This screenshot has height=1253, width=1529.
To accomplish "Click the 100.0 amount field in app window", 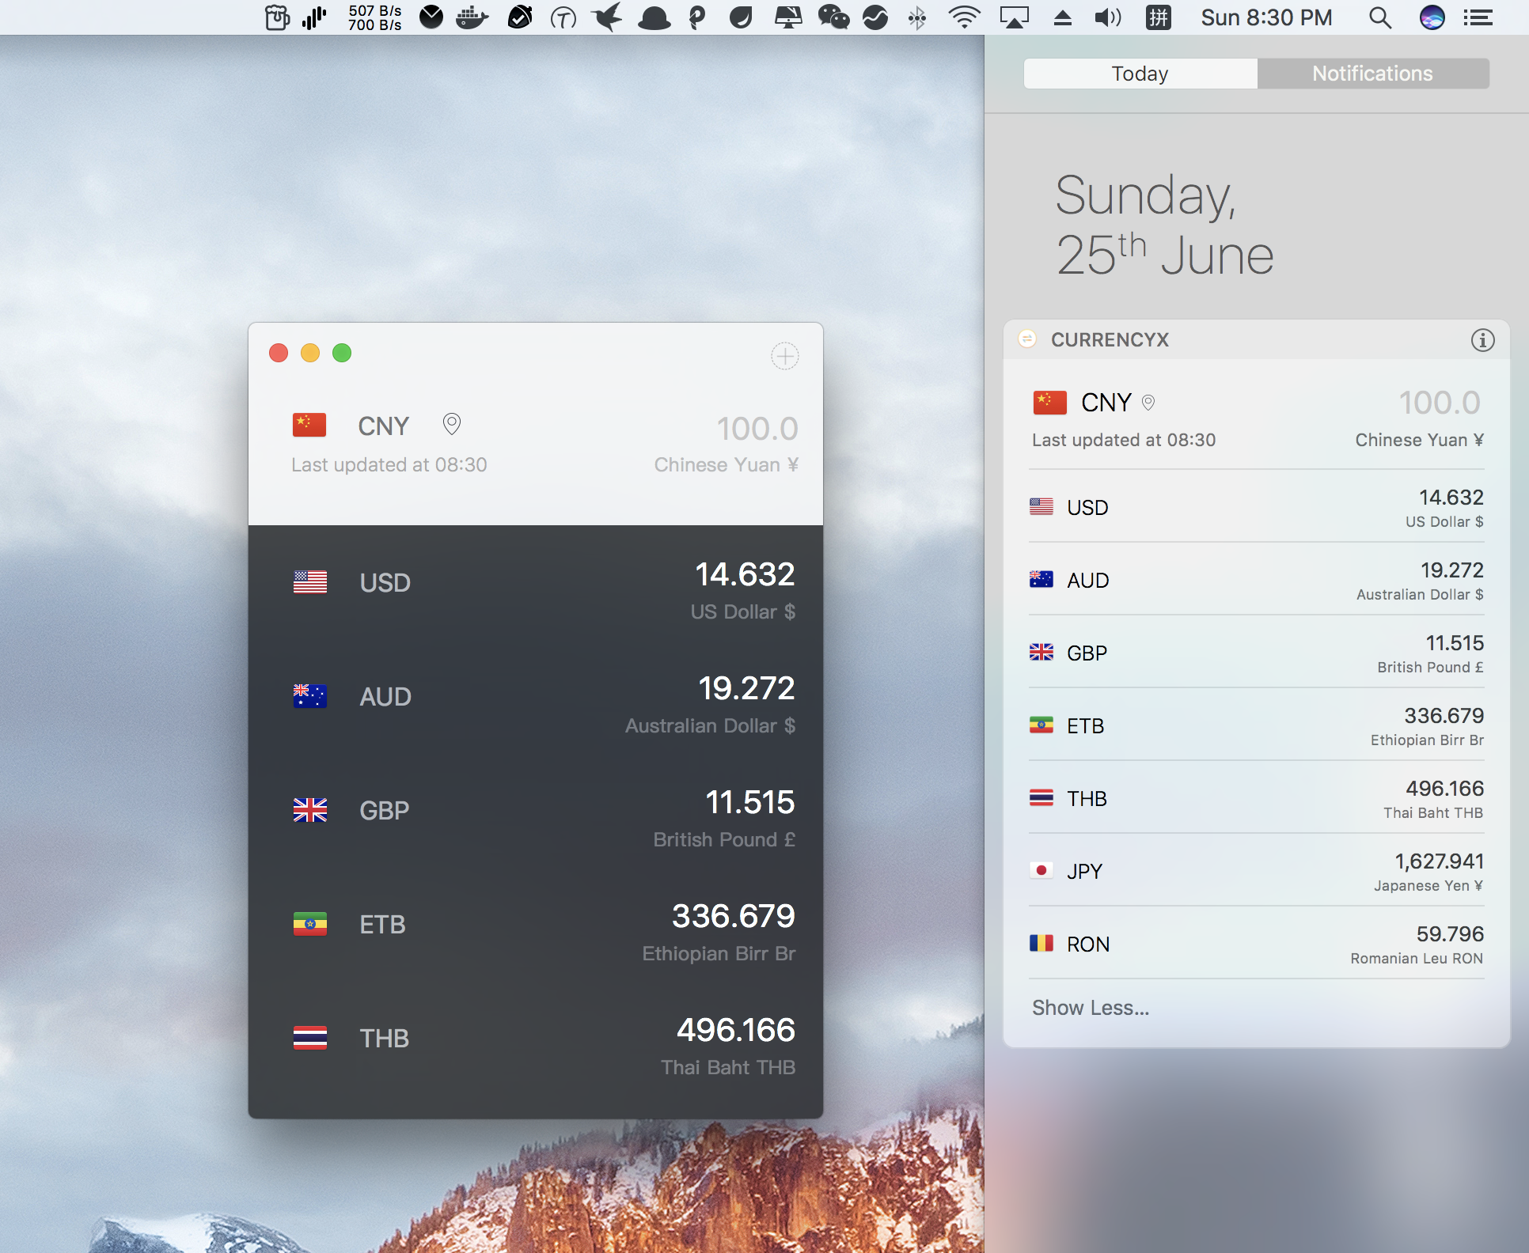I will [757, 429].
